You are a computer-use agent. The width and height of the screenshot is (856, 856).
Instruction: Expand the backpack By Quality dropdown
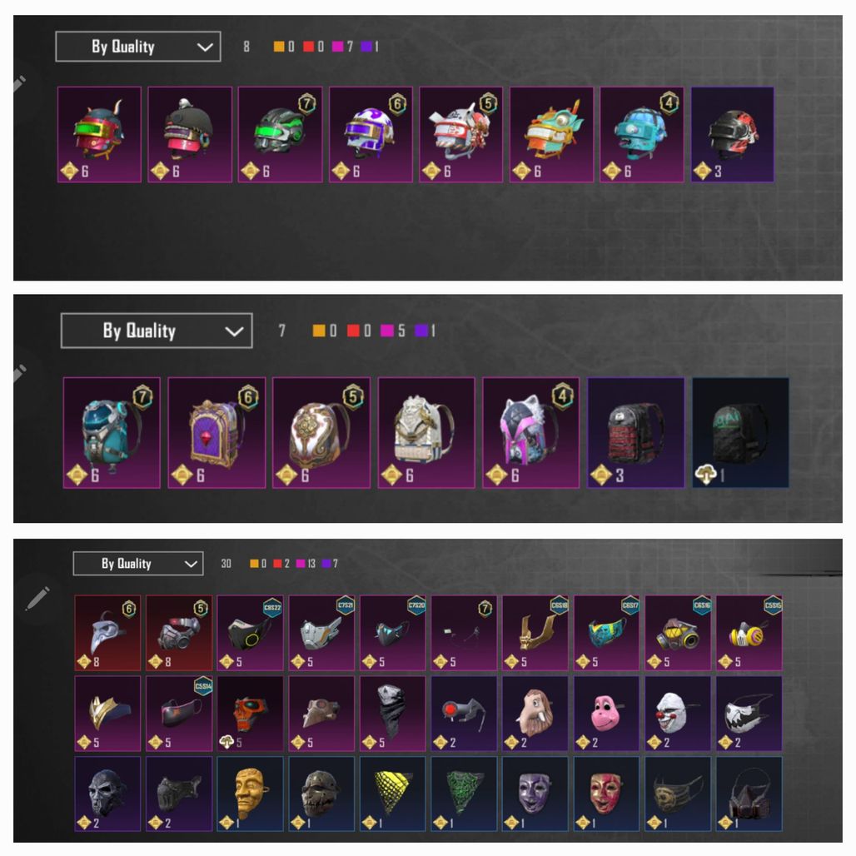coord(157,331)
